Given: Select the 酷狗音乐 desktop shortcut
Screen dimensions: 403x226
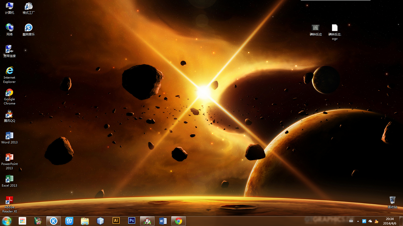Looking at the screenshot, I should click(x=28, y=30).
